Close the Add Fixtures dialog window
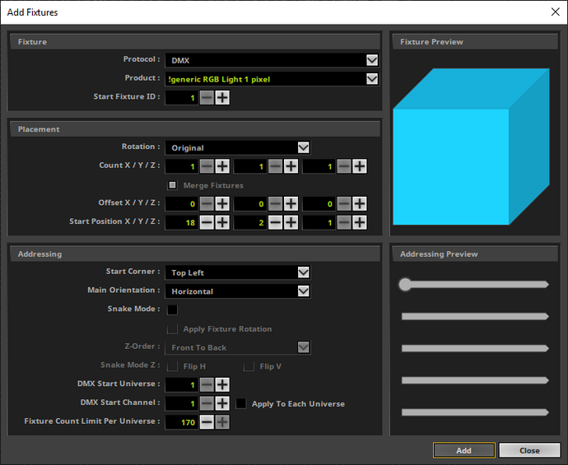 pyautogui.click(x=556, y=12)
